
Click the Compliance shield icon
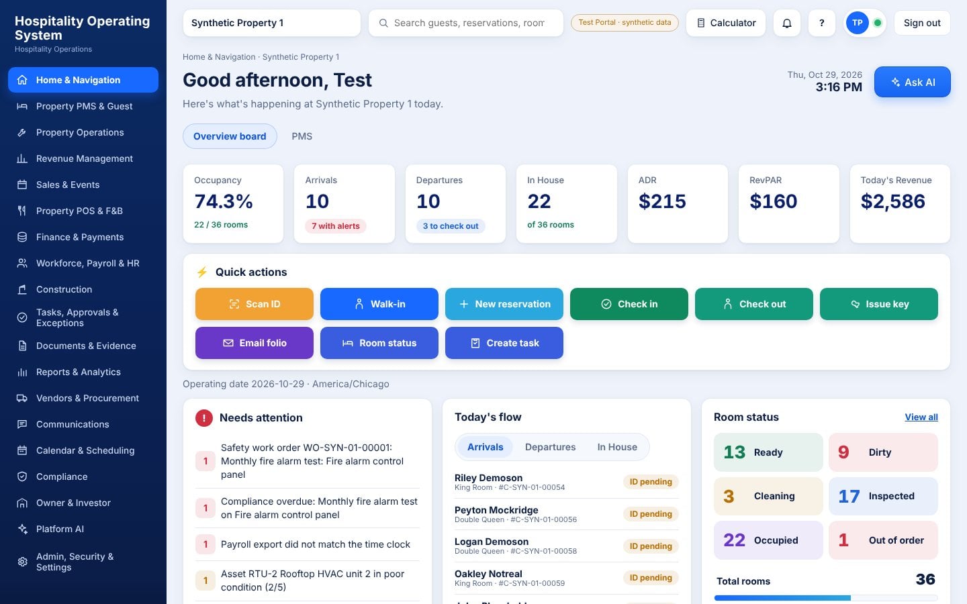(x=22, y=476)
